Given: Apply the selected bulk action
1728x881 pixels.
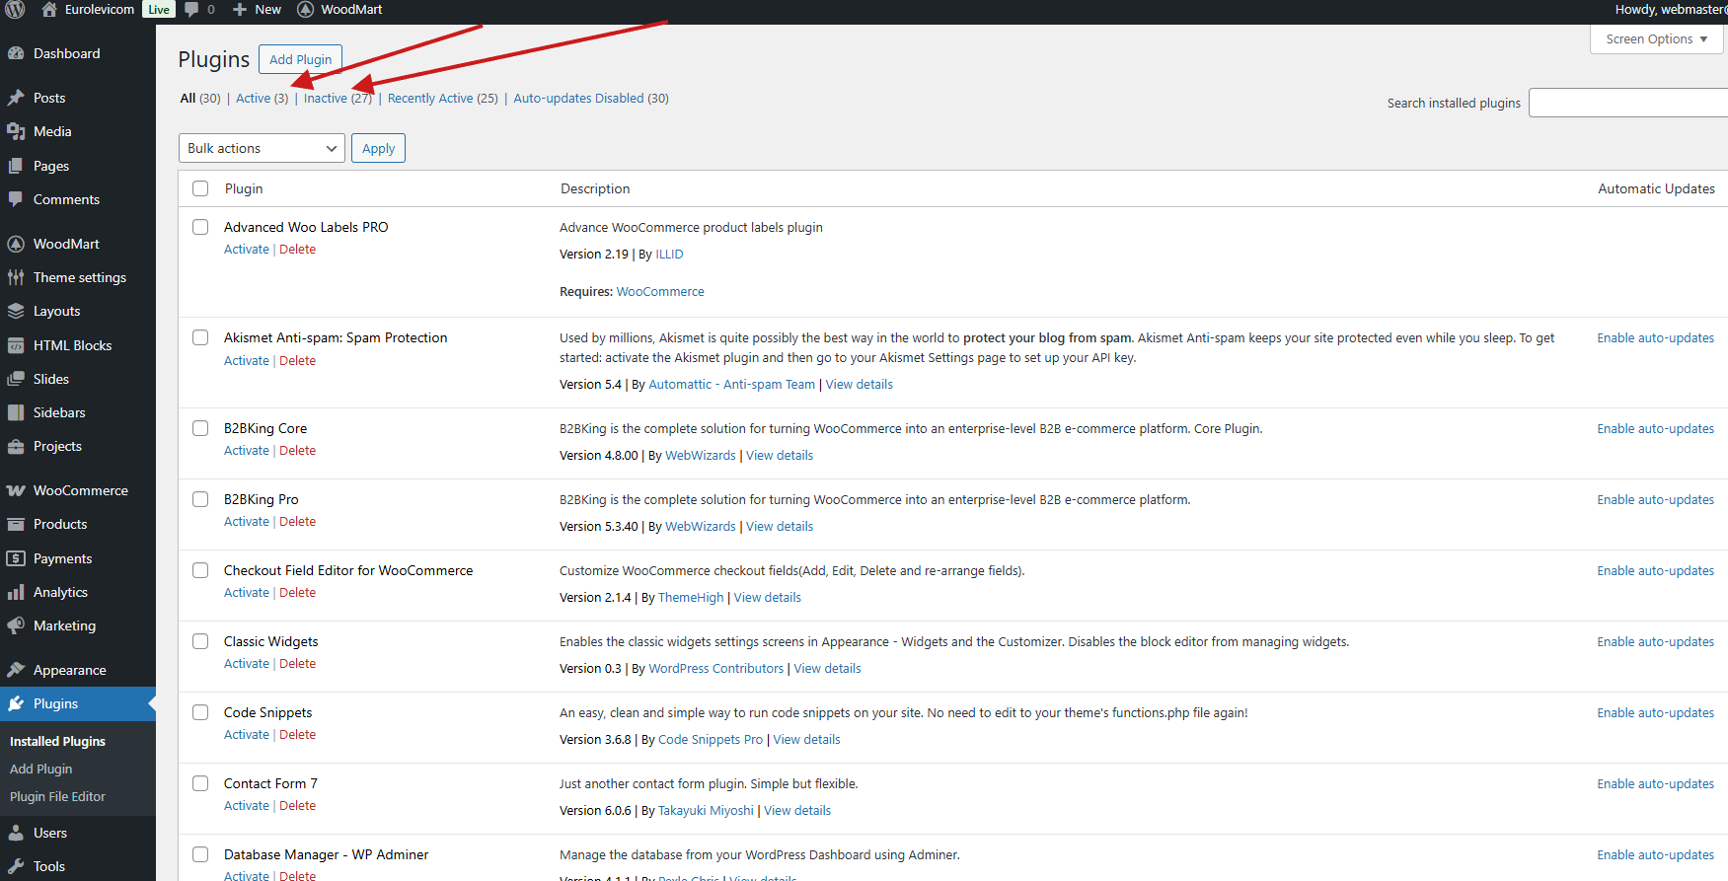Looking at the screenshot, I should 378,148.
